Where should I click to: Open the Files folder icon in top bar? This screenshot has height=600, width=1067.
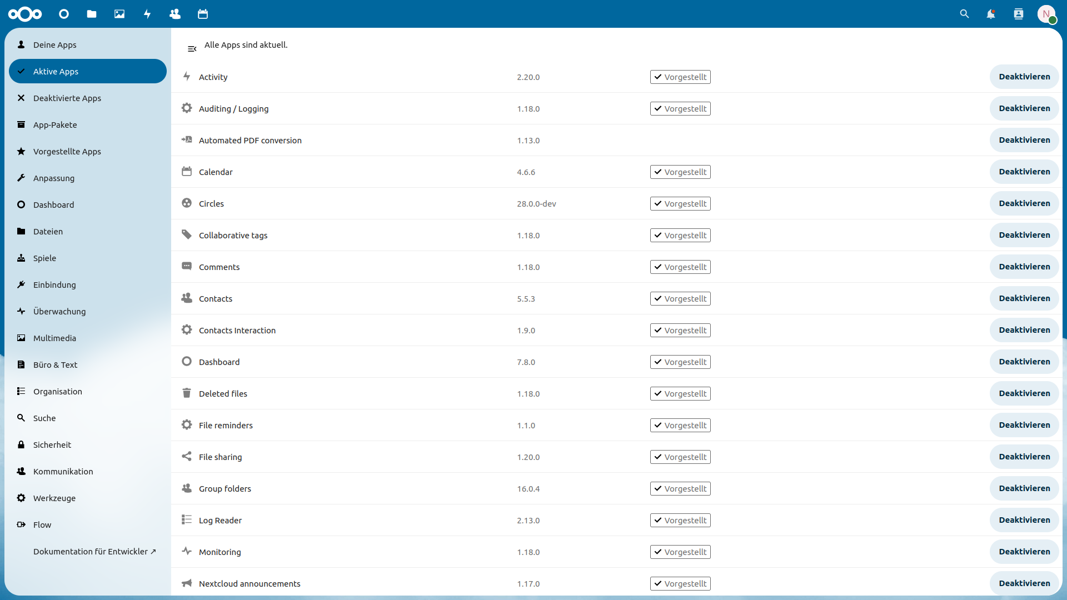coord(92,14)
